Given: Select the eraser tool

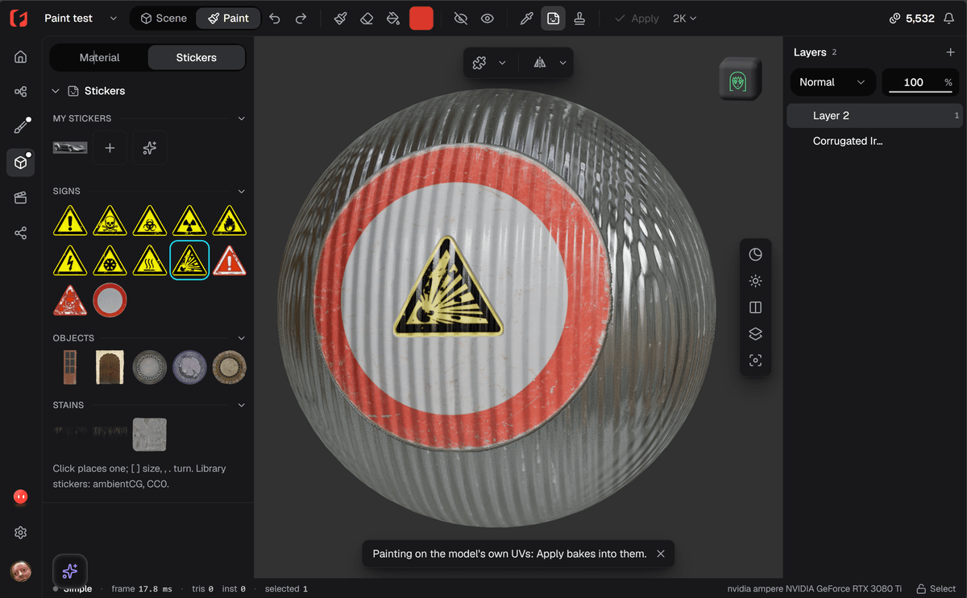Looking at the screenshot, I should click(x=367, y=19).
